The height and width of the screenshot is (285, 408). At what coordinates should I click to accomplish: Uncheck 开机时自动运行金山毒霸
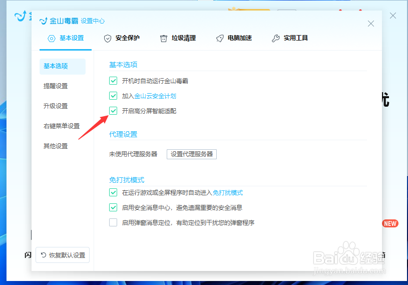tap(113, 81)
